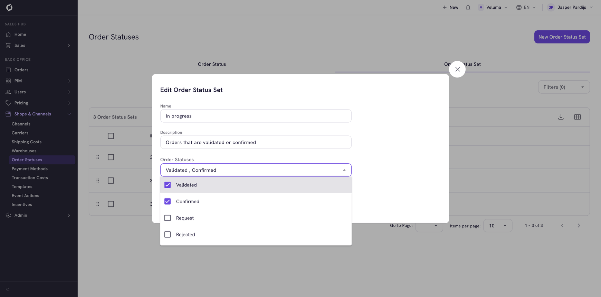Open Transaction Costs page link
601x297 pixels.
(30, 178)
